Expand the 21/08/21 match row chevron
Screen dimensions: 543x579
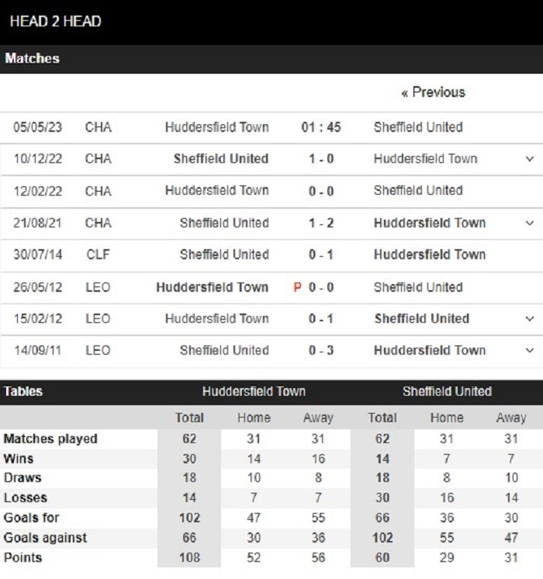click(x=529, y=223)
